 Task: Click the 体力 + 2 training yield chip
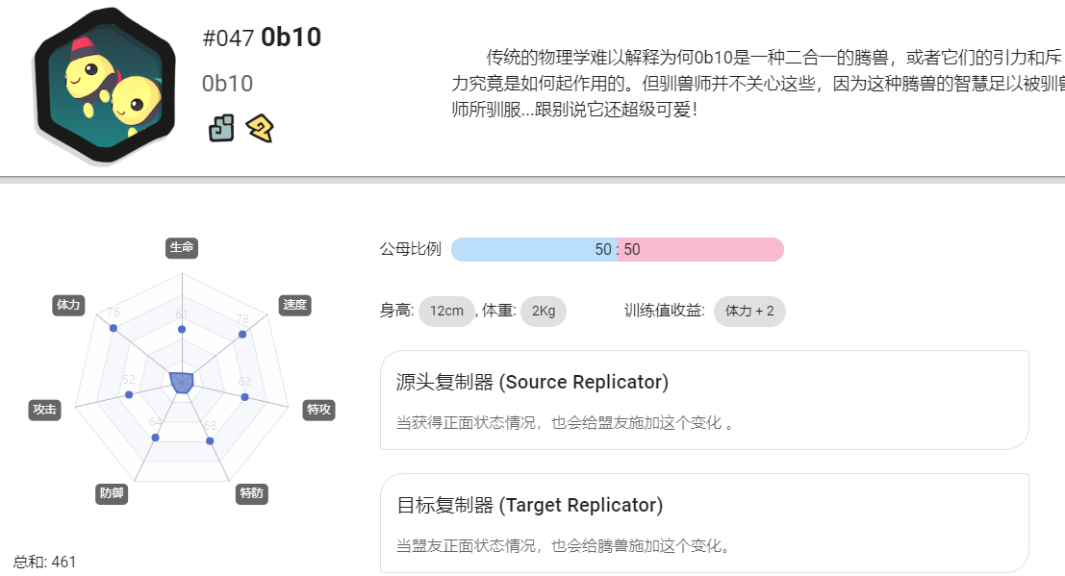tap(749, 312)
